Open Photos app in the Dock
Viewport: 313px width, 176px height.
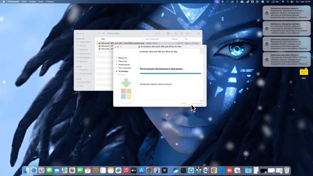[72, 171]
